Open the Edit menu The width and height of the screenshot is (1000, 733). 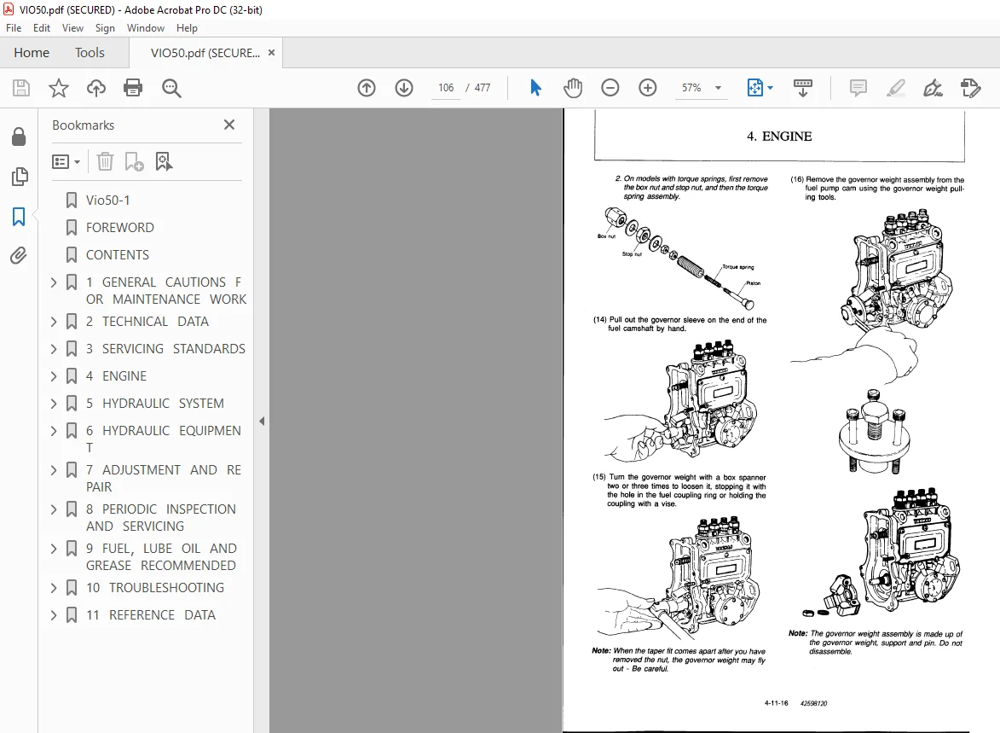[42, 28]
